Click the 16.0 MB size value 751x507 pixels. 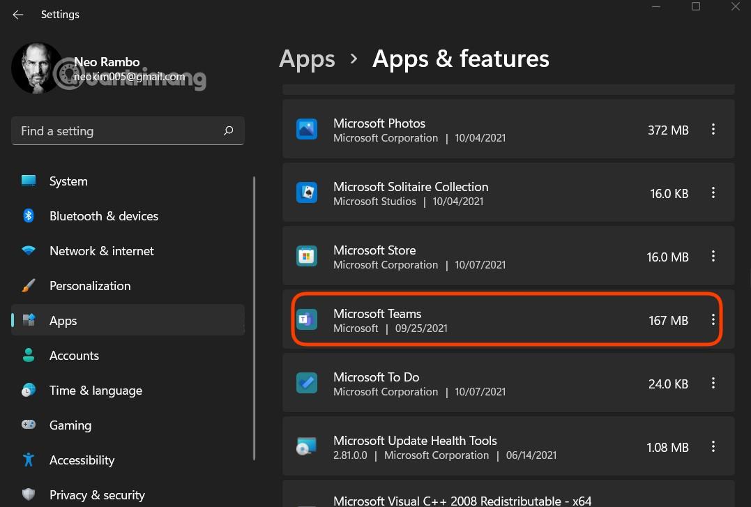(x=667, y=257)
